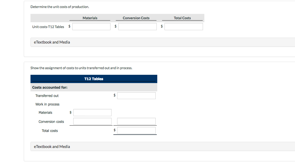Click the Unit costs-T12 Tables label

point(48,27)
